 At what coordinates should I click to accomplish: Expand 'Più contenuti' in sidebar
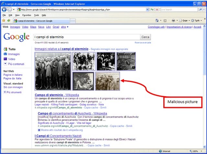[x=14, y=64]
